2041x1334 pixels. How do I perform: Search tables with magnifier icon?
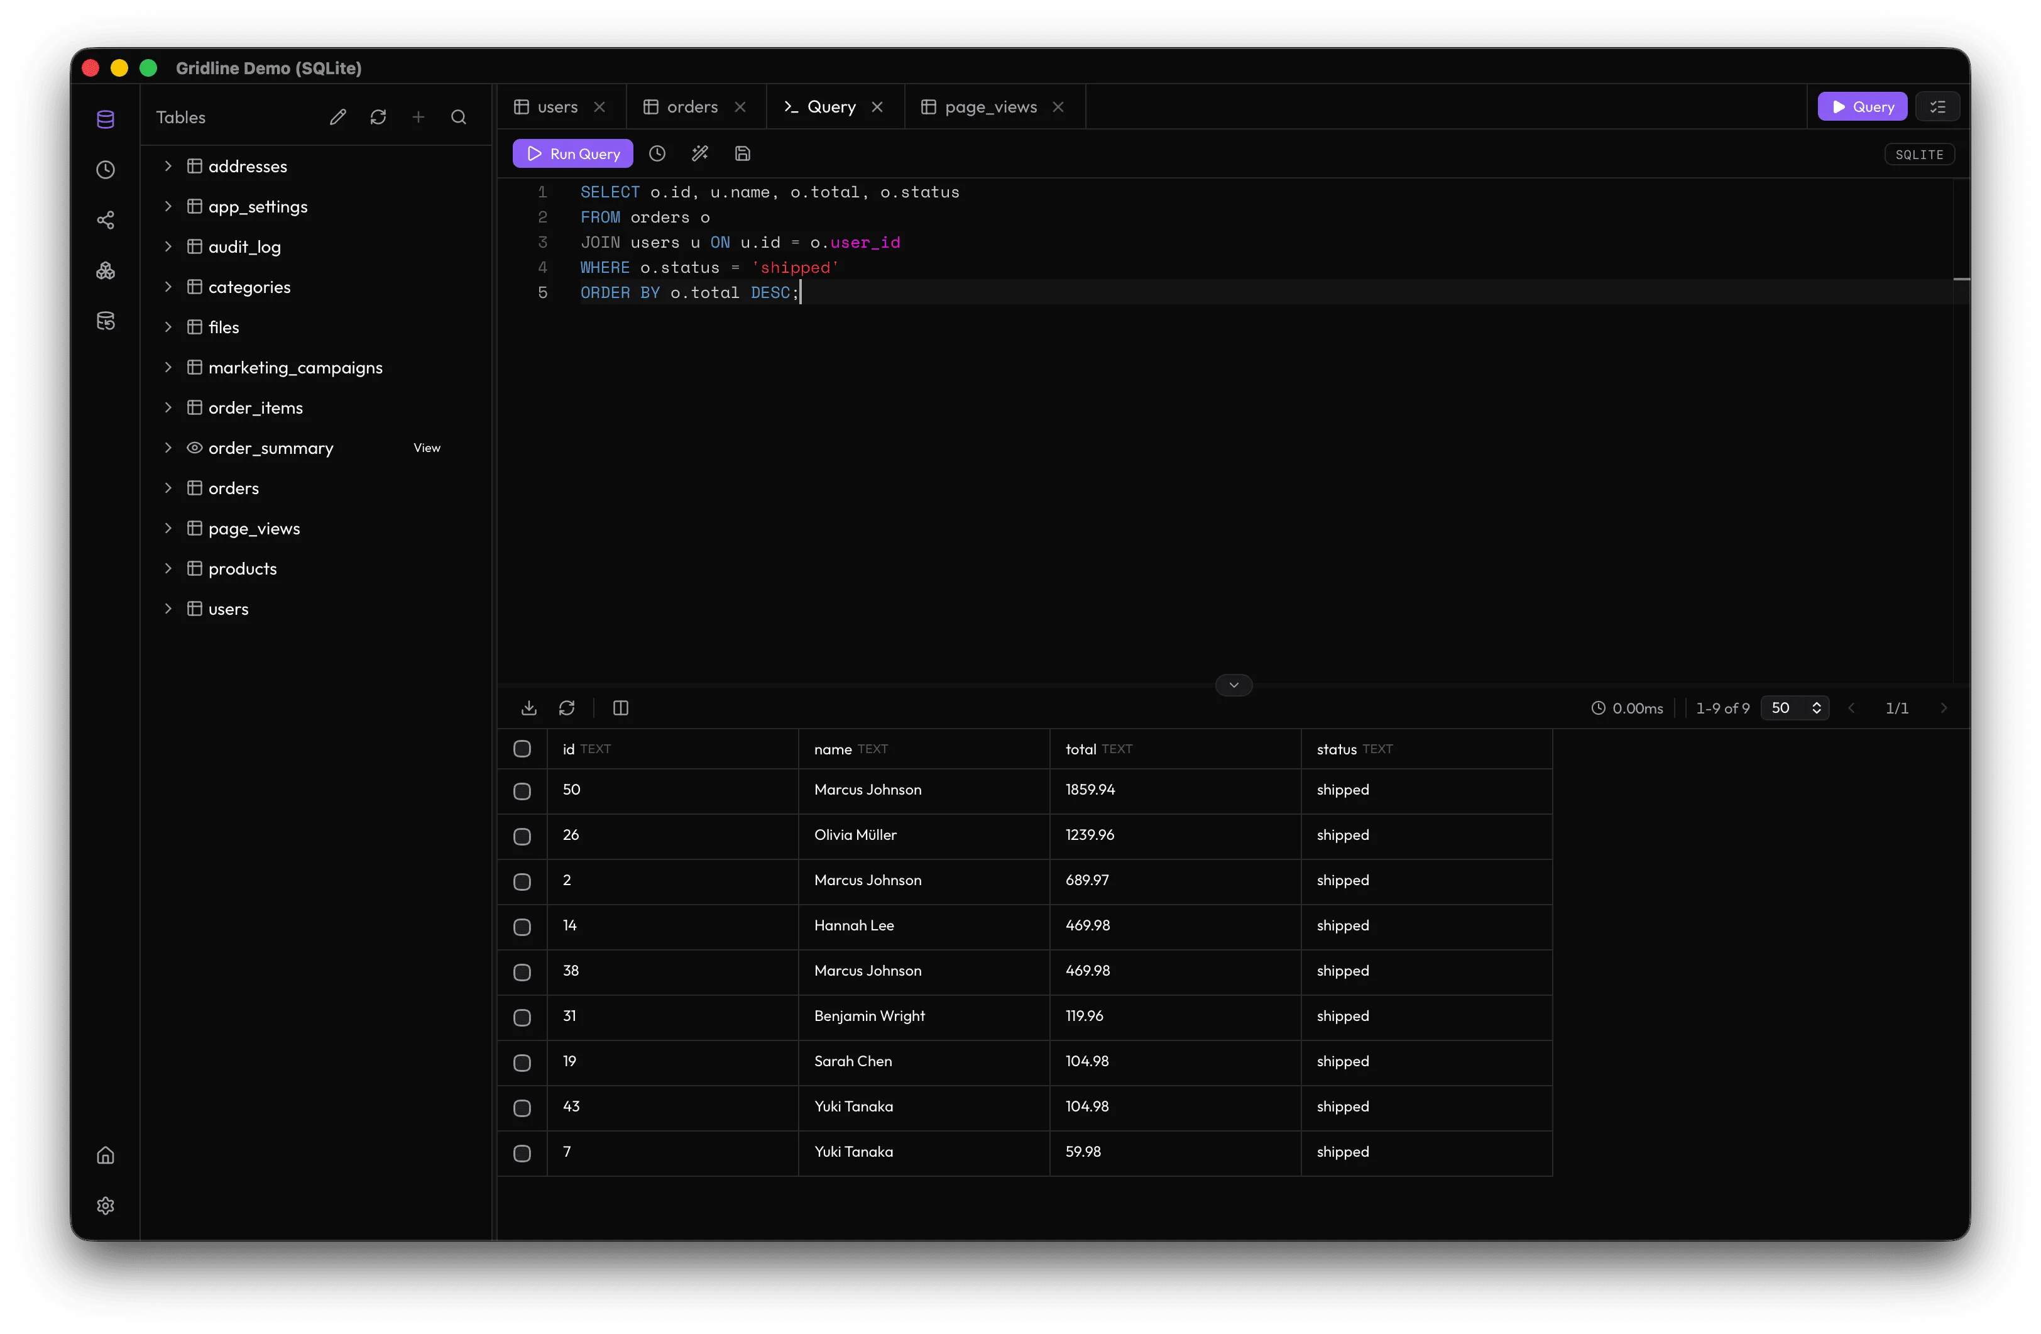click(x=459, y=118)
